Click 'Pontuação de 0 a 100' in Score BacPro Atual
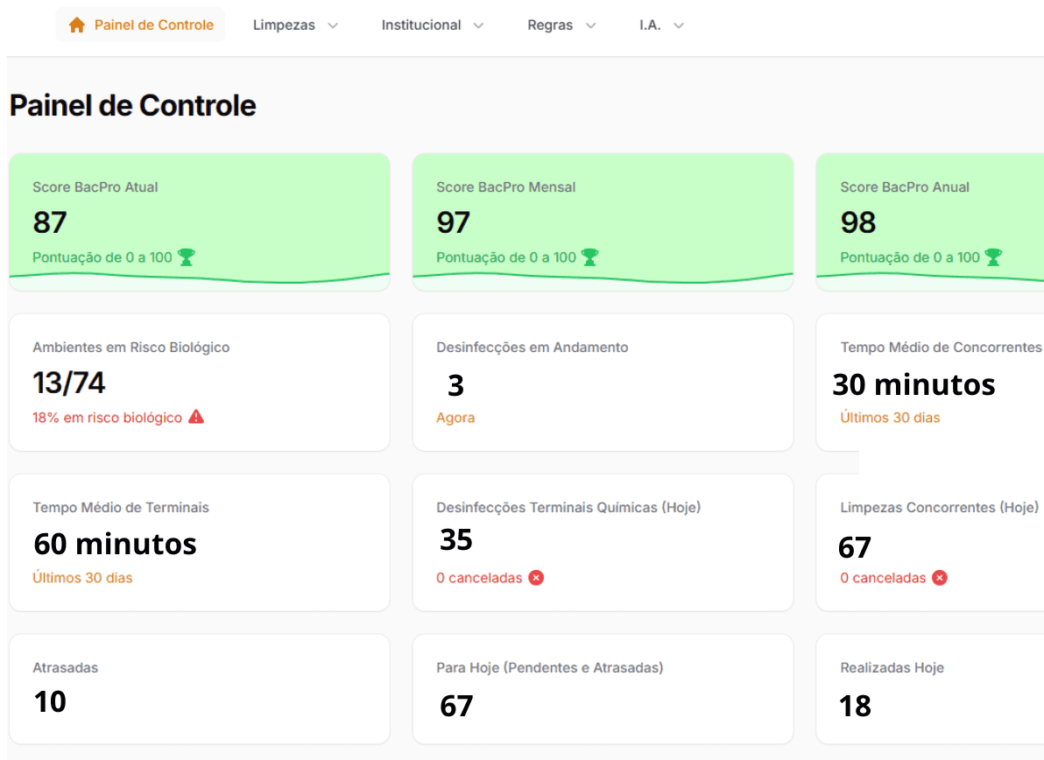 click(x=102, y=257)
